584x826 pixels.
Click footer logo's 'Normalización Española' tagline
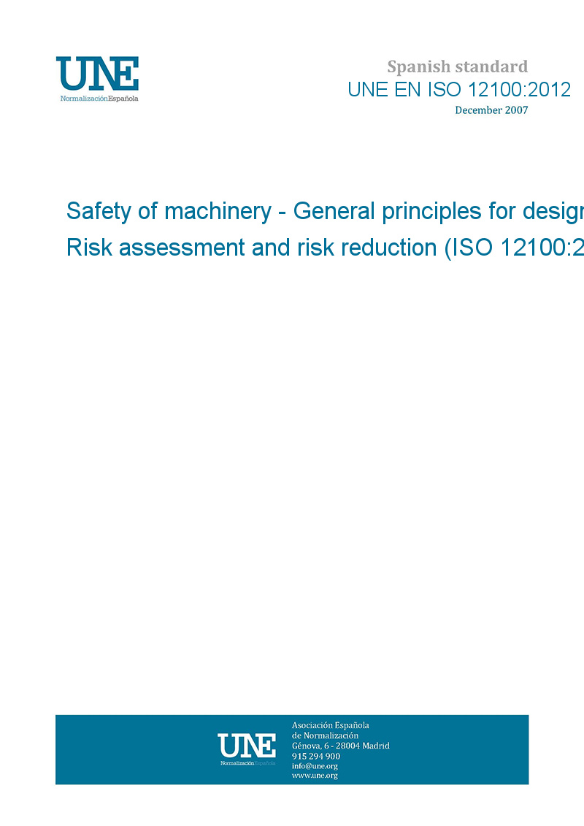[x=247, y=763]
